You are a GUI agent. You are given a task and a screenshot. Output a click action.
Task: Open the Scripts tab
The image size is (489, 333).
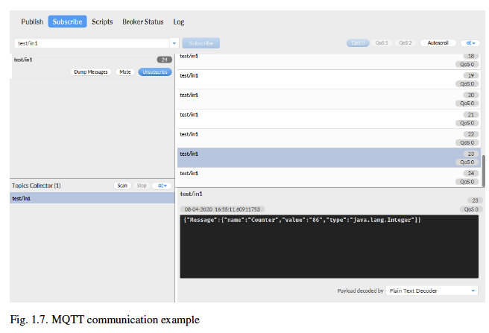coord(102,22)
